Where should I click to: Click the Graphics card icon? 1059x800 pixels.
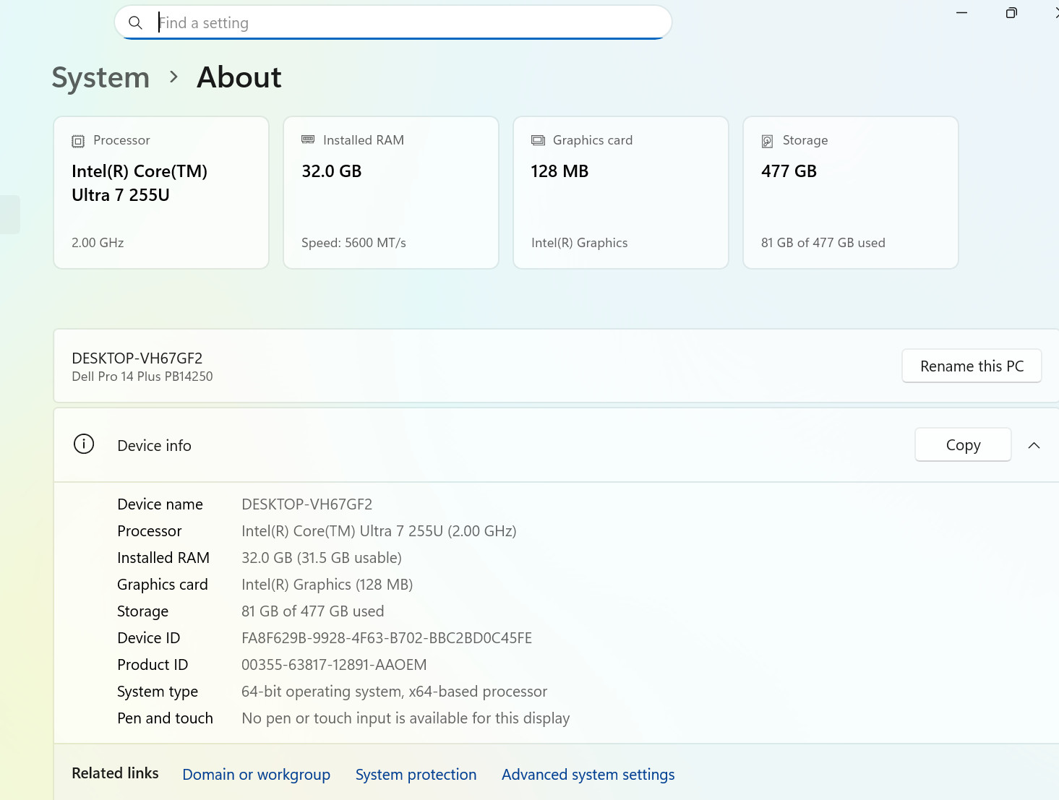tap(538, 140)
